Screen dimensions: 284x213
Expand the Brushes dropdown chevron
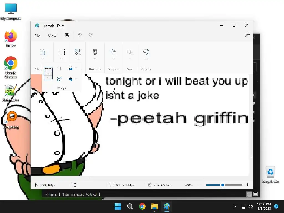click(x=95, y=59)
